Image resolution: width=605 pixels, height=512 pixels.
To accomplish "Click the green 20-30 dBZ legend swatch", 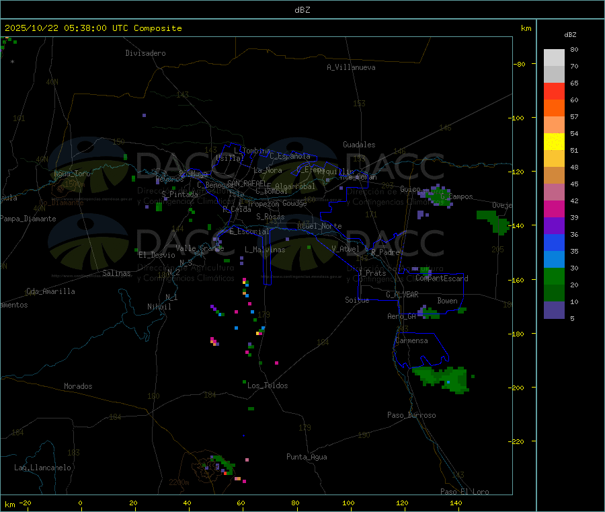I will pyautogui.click(x=554, y=276).
